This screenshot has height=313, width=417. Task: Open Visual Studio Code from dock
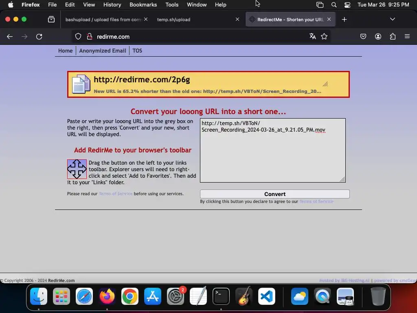[x=266, y=296]
